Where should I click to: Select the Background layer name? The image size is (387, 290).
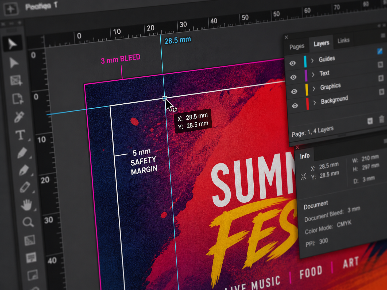[x=335, y=100]
